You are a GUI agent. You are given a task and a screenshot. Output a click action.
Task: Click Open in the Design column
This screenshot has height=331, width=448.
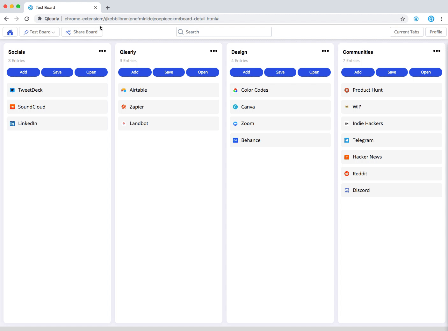pos(314,72)
